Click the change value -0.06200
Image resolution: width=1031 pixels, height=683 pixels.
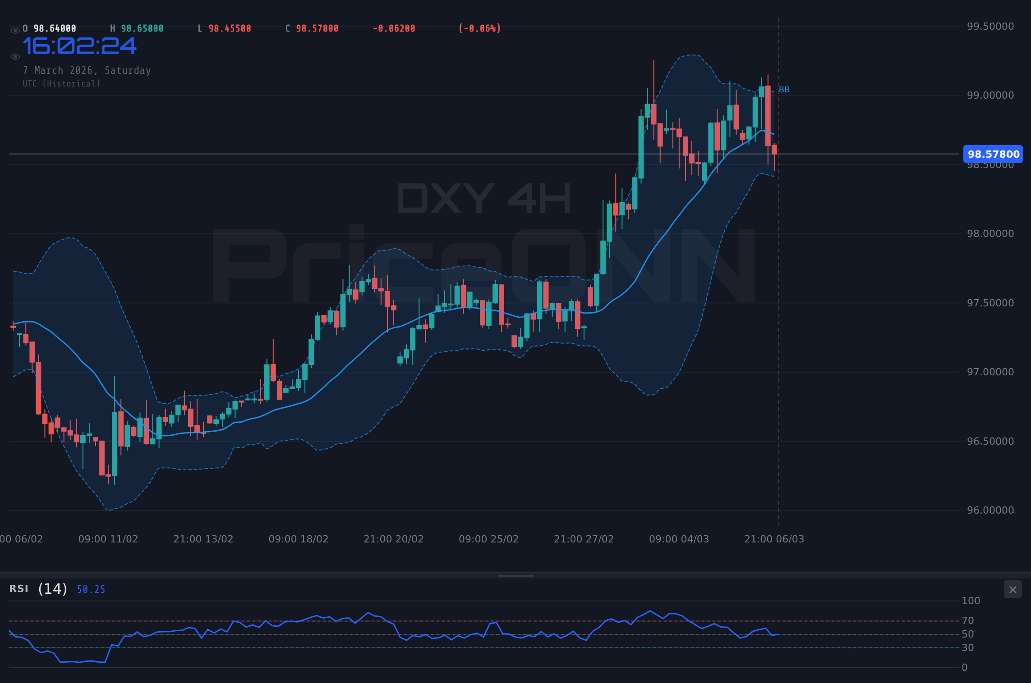pyautogui.click(x=394, y=28)
